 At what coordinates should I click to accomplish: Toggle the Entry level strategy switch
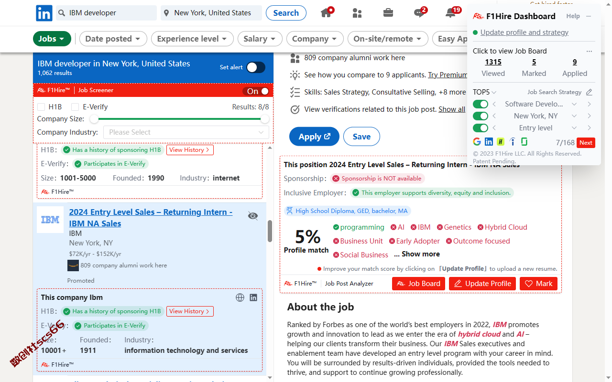pyautogui.click(x=481, y=128)
